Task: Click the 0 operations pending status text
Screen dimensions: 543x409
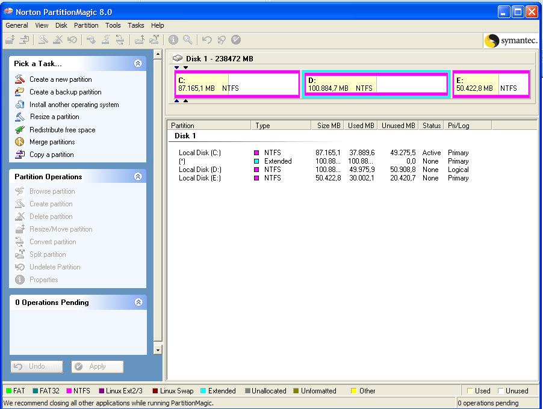Action: (488, 403)
